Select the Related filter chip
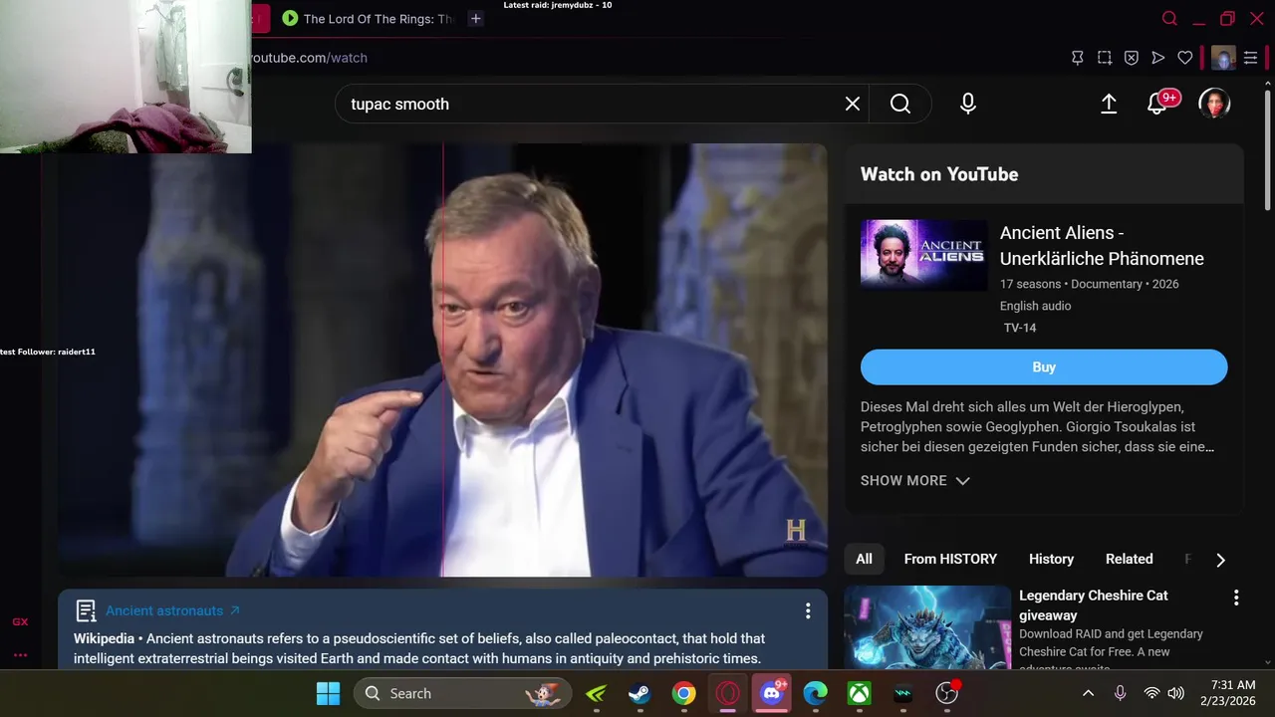 click(1129, 559)
